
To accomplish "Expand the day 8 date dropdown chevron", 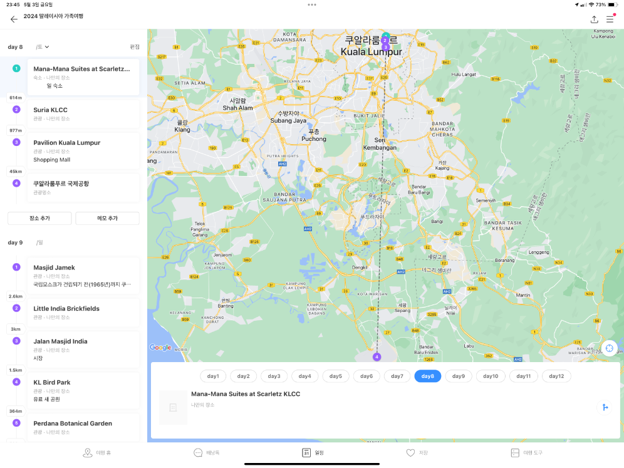I will point(47,47).
